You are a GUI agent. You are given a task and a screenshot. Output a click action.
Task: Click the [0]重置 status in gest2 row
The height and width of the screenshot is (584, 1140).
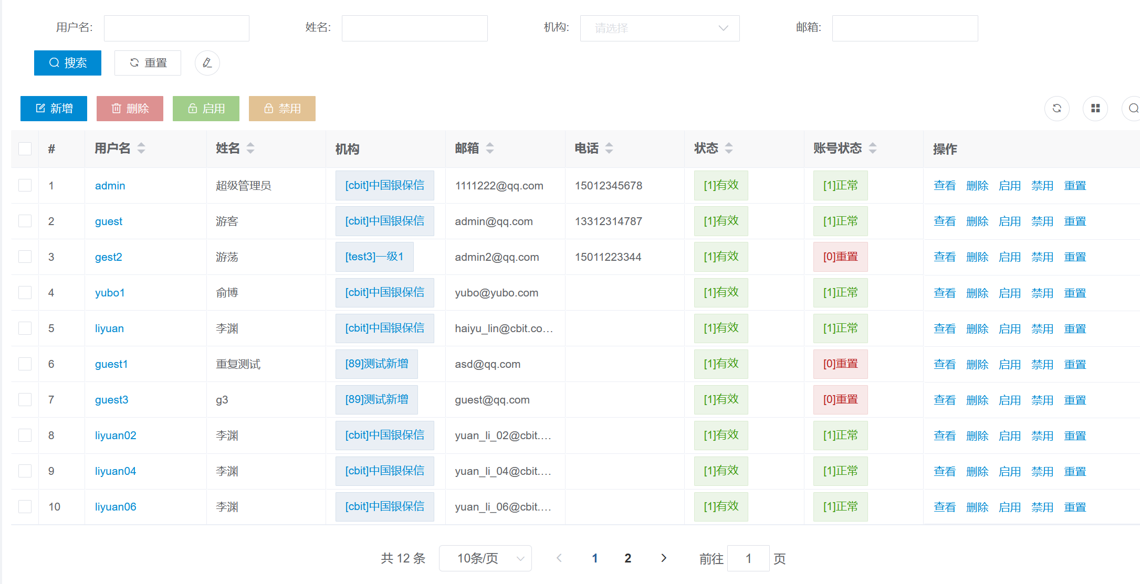tap(840, 257)
